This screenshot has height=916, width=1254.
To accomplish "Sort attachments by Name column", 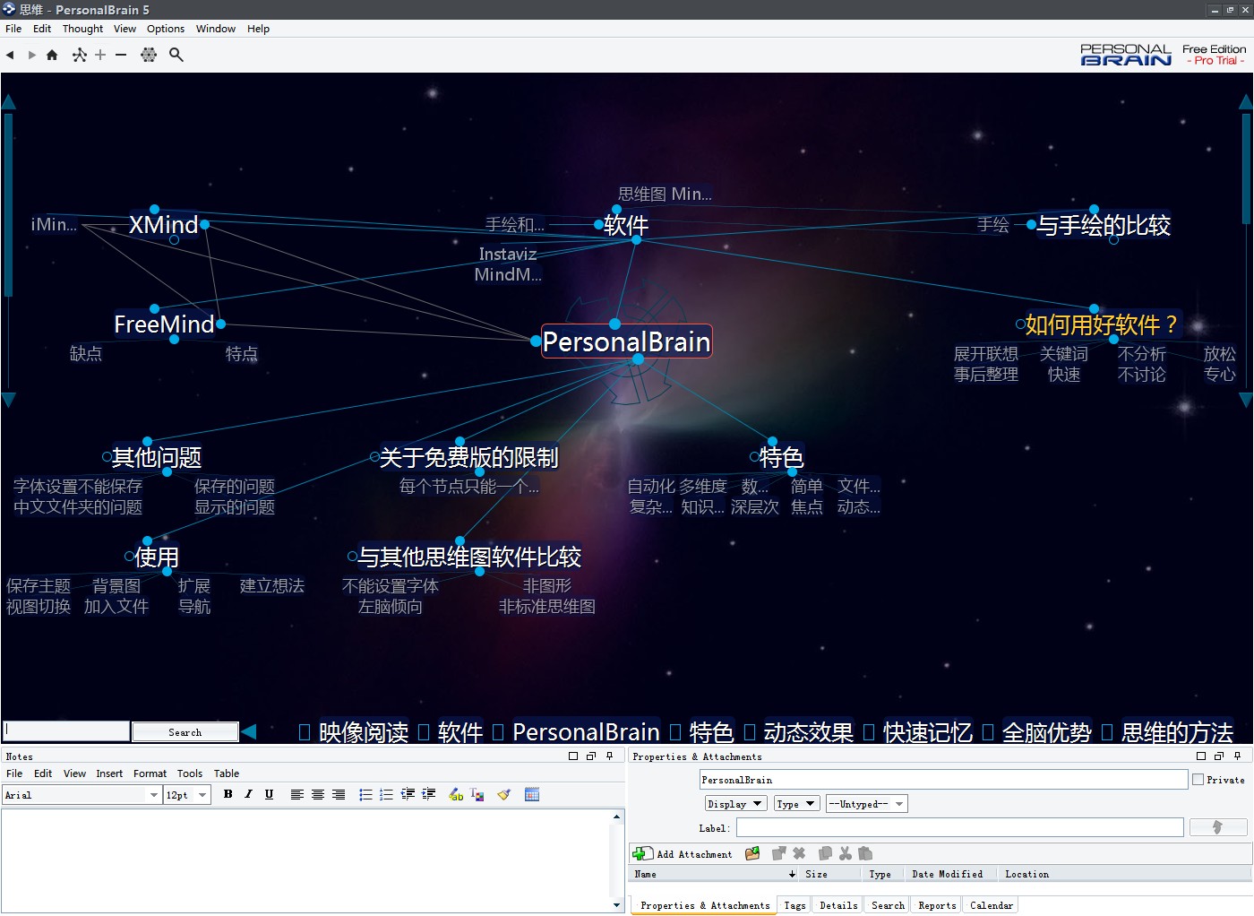I will tap(714, 874).
